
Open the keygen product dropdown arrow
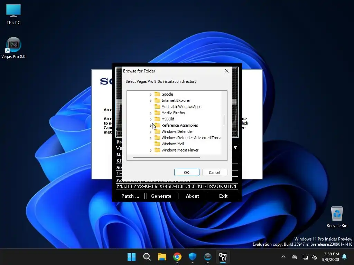tap(235, 148)
